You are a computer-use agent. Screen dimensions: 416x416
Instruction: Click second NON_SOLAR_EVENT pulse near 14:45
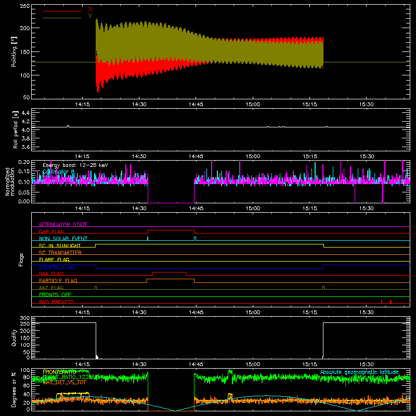[x=195, y=239]
